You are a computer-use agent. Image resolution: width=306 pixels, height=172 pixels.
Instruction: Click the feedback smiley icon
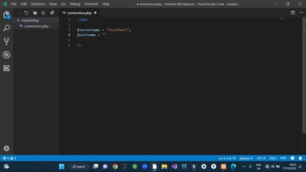[x=292, y=158]
